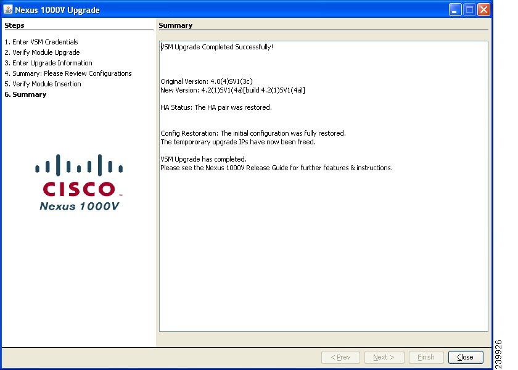Click the Next > button
This screenshot has height=370, width=518.
(x=384, y=357)
